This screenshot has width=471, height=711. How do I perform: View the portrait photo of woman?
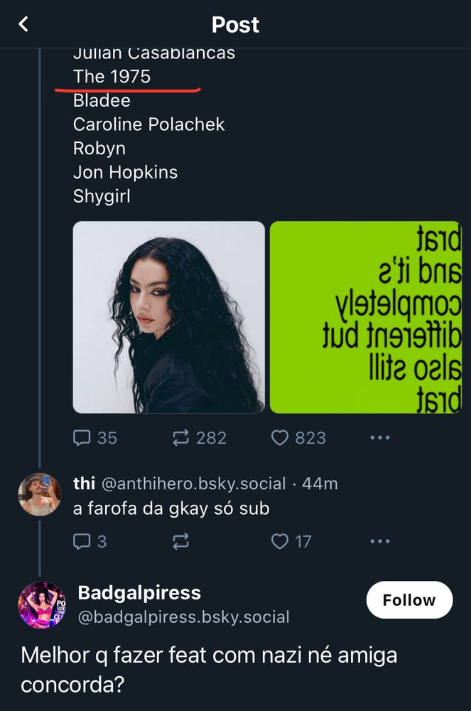click(169, 317)
